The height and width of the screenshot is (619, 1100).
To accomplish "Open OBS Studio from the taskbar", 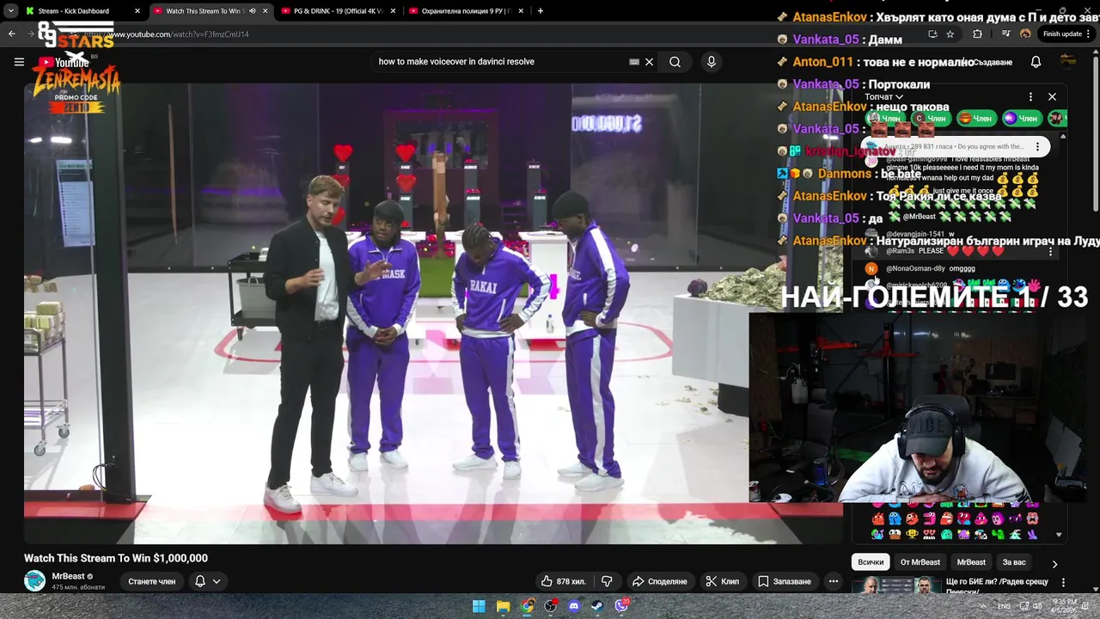I will pyautogui.click(x=551, y=606).
